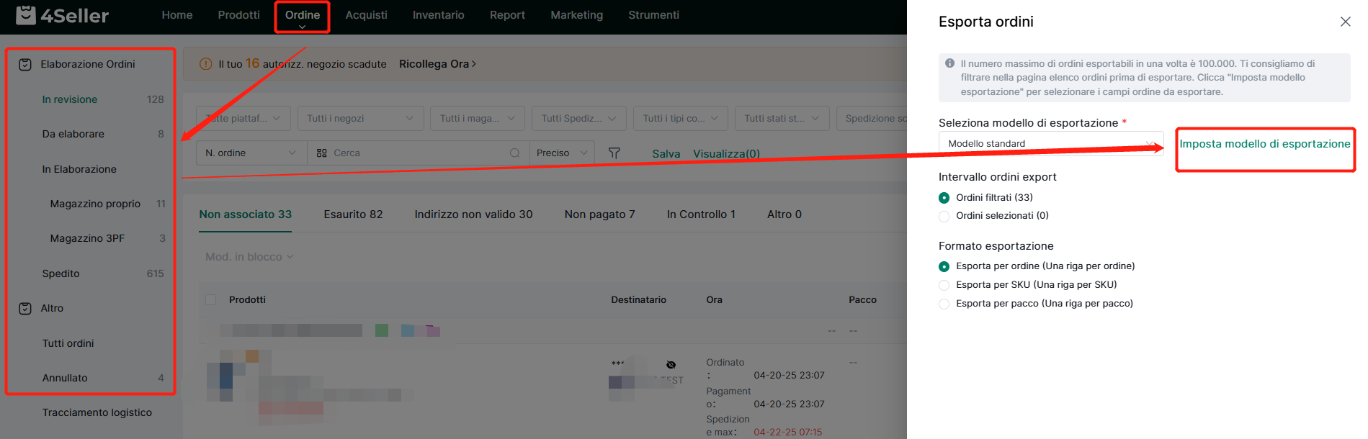
Task: Switch to In Controllo 1 tab
Action: click(x=701, y=214)
